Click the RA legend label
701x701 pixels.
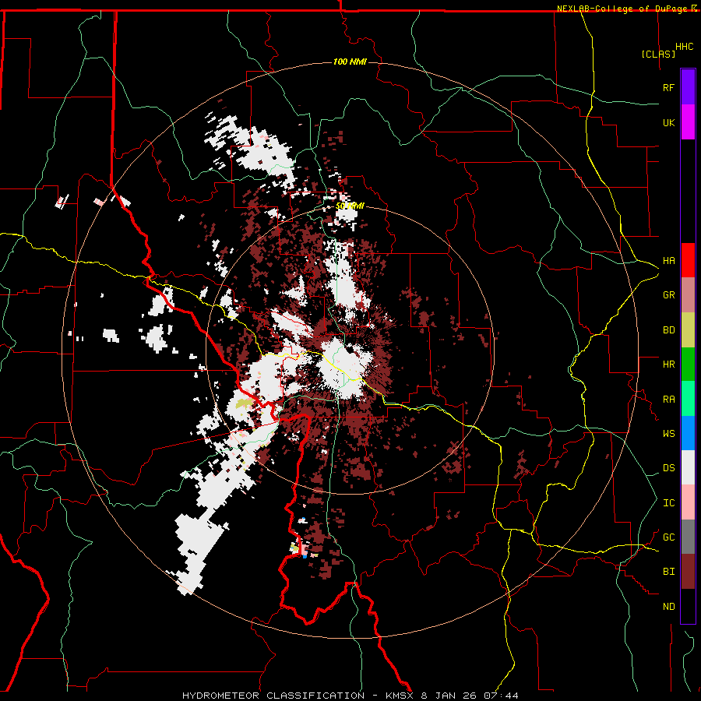coord(668,400)
